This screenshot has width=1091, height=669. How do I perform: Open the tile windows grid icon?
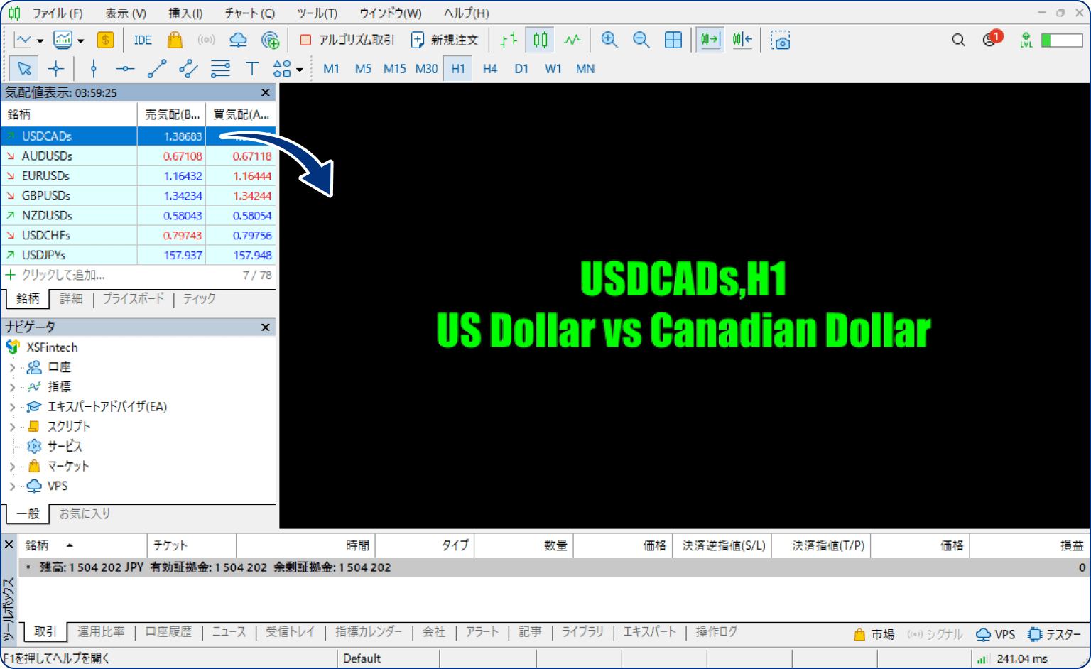(x=673, y=40)
